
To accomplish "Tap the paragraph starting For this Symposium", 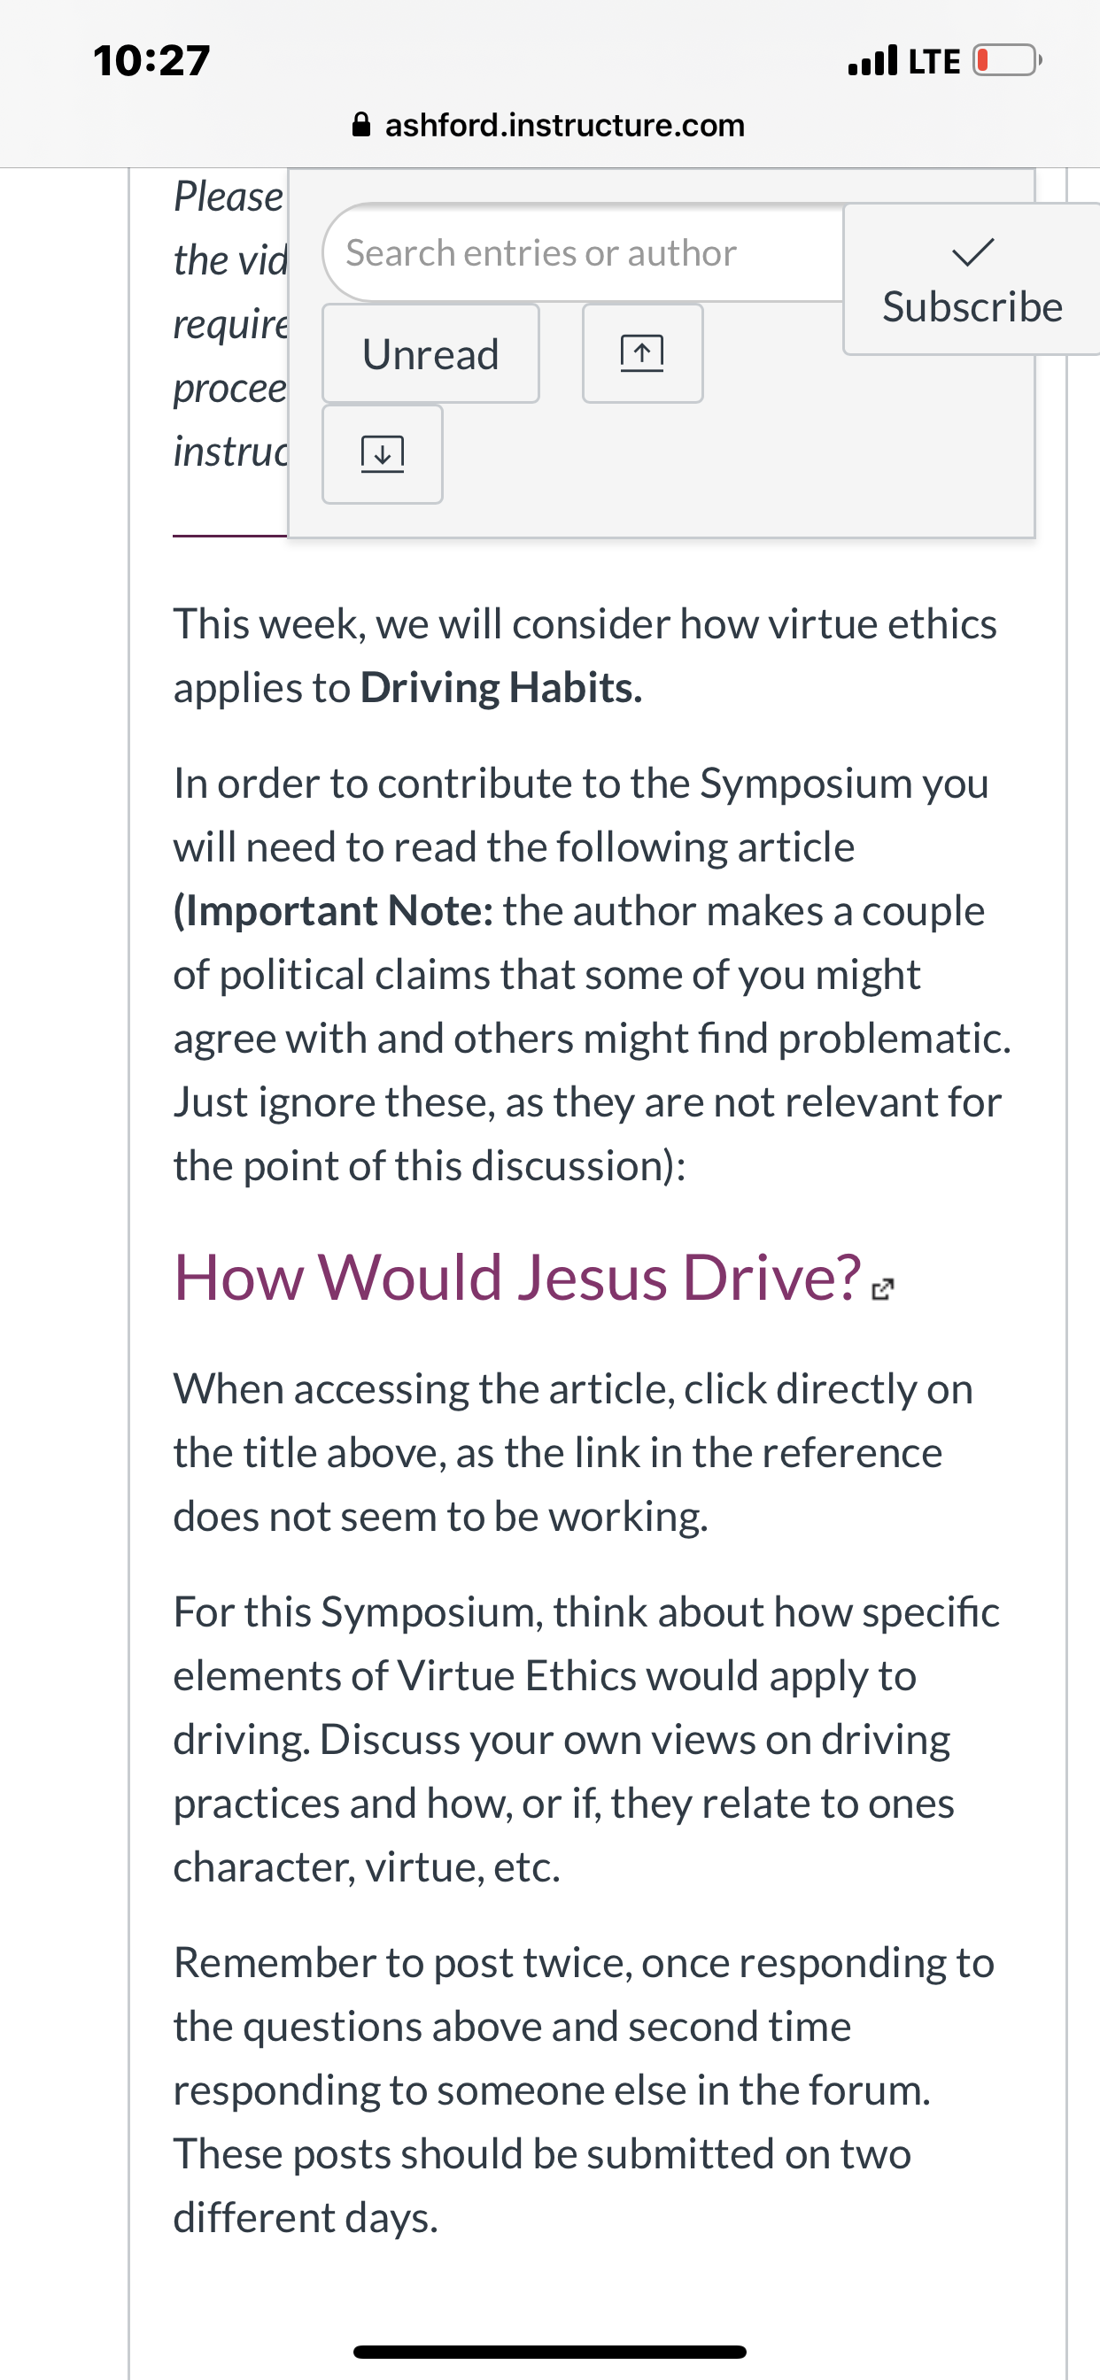I will click(x=587, y=1740).
